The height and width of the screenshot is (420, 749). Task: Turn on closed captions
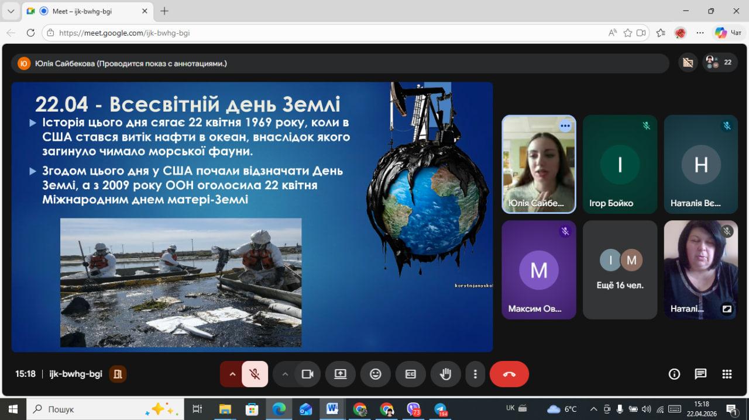coord(411,374)
